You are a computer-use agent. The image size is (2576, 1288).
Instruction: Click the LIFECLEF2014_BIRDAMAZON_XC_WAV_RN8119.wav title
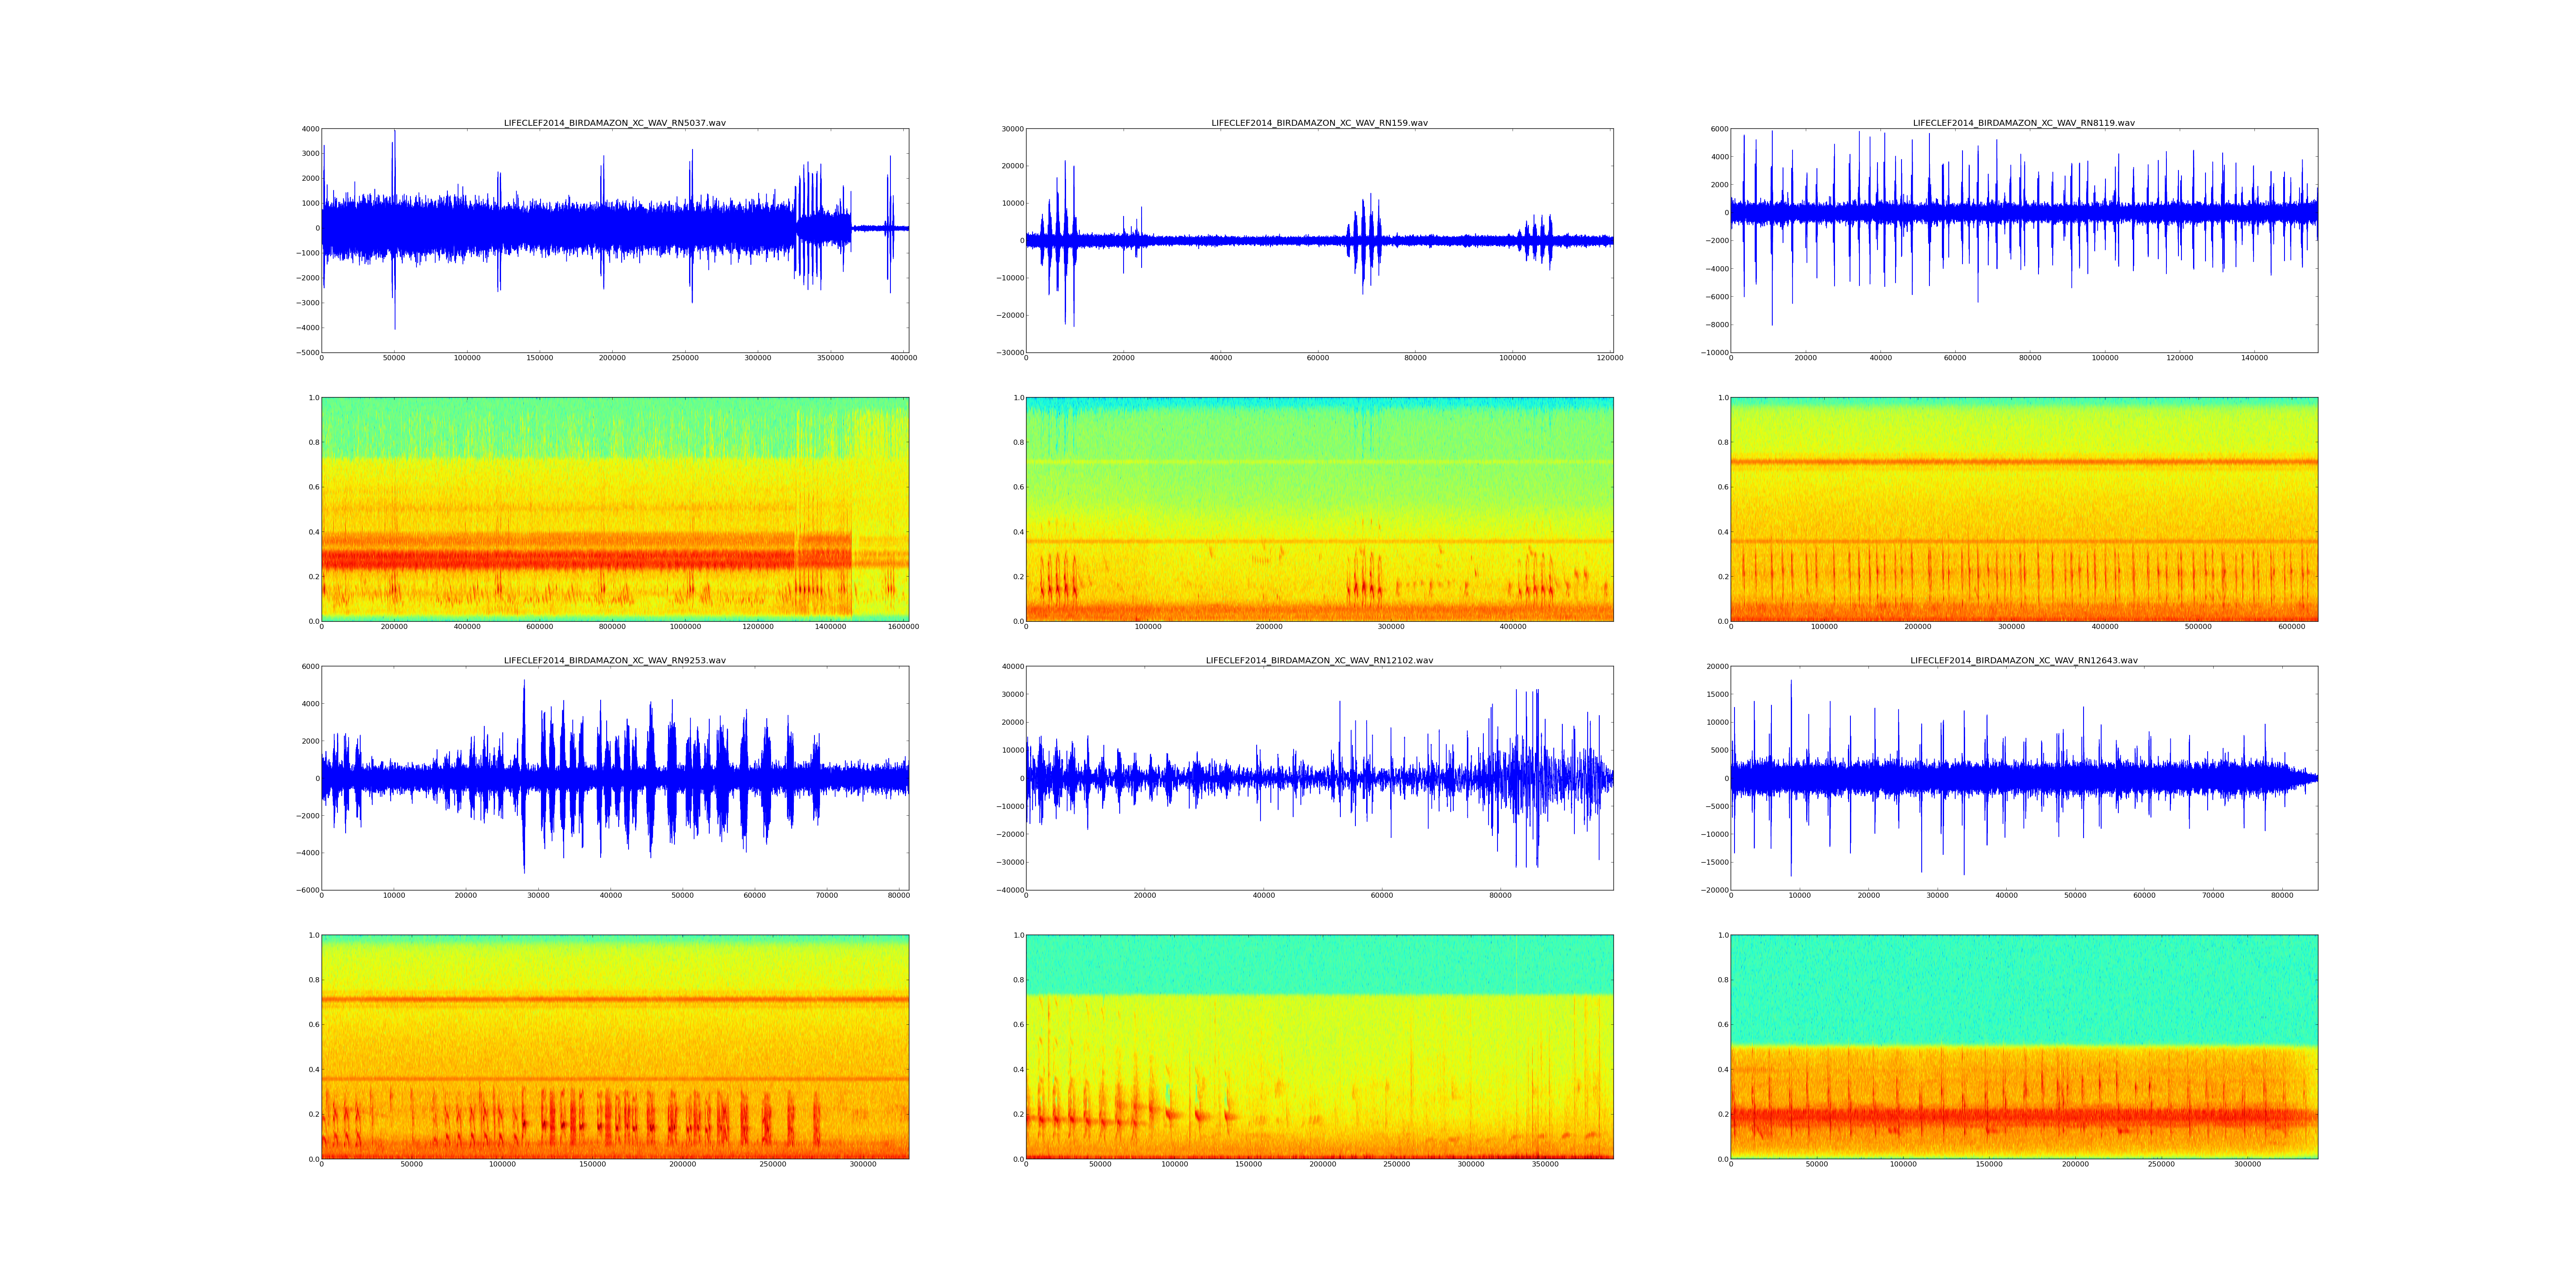(x=2024, y=123)
